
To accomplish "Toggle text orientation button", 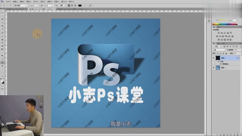I will (x=10, y=6).
